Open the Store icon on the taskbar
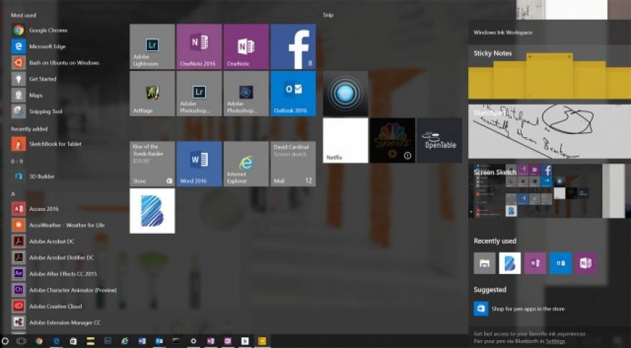 click(73, 341)
